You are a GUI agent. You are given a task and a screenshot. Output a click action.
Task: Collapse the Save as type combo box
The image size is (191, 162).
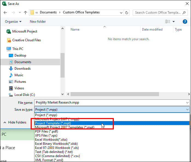187,110
